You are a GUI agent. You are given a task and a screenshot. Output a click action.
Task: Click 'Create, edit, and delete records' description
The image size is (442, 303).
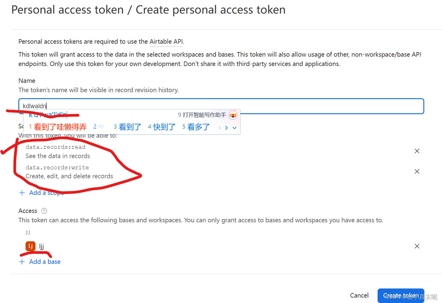(x=69, y=176)
